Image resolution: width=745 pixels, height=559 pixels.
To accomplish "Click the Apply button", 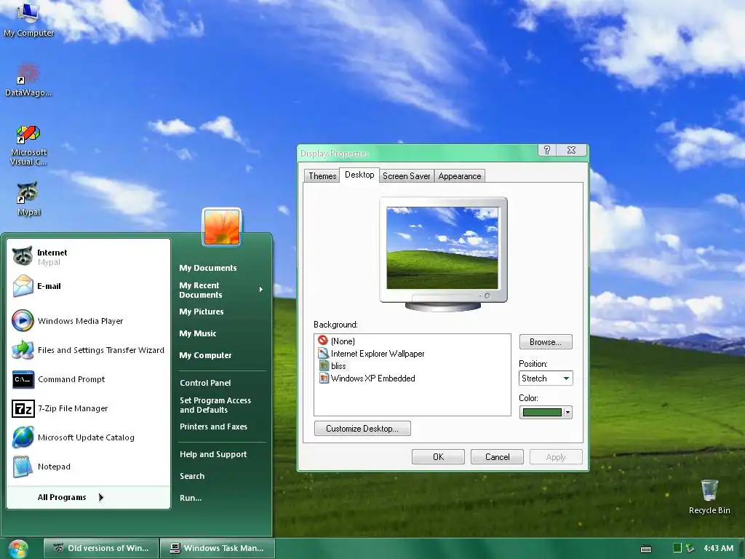I will (556, 457).
